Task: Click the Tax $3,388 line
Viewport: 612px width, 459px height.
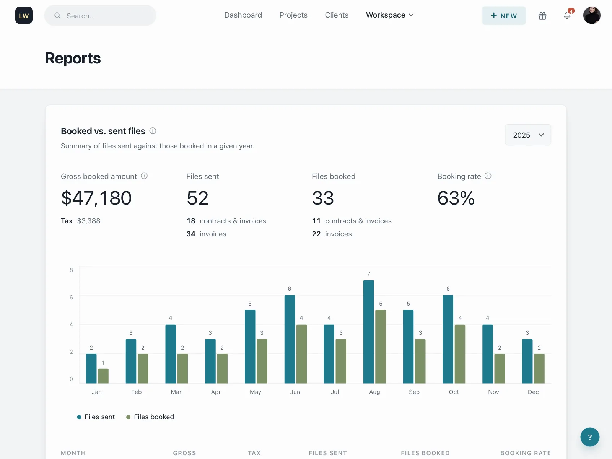Action: (x=81, y=221)
